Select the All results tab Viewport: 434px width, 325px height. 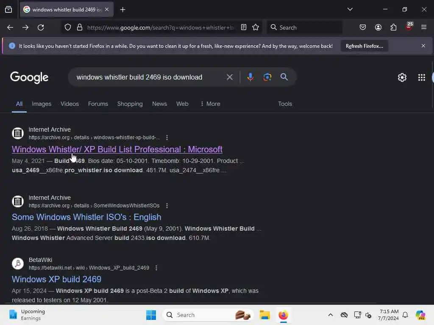coord(19,104)
